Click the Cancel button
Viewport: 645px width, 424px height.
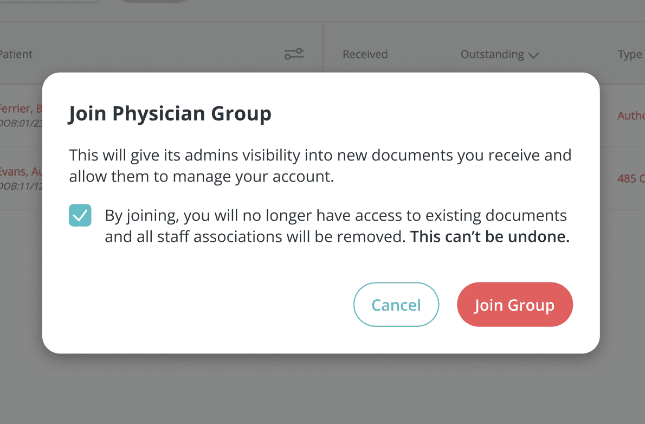point(396,305)
